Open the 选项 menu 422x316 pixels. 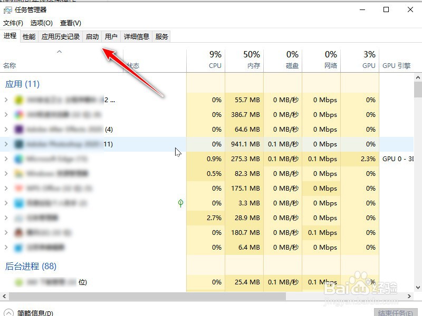coord(42,23)
